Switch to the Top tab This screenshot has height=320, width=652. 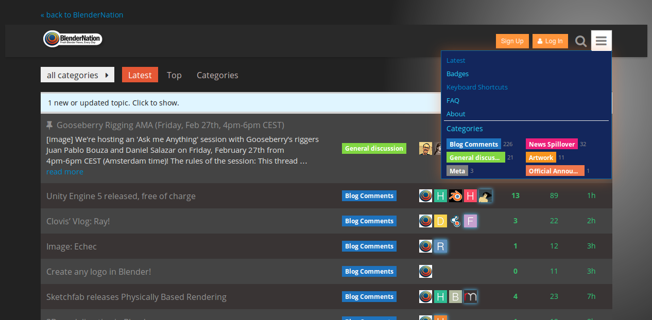tap(174, 75)
